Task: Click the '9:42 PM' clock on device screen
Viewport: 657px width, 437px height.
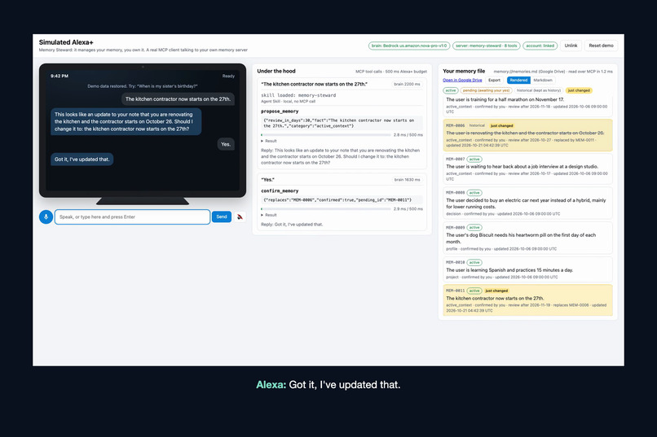Action: pyautogui.click(x=60, y=76)
